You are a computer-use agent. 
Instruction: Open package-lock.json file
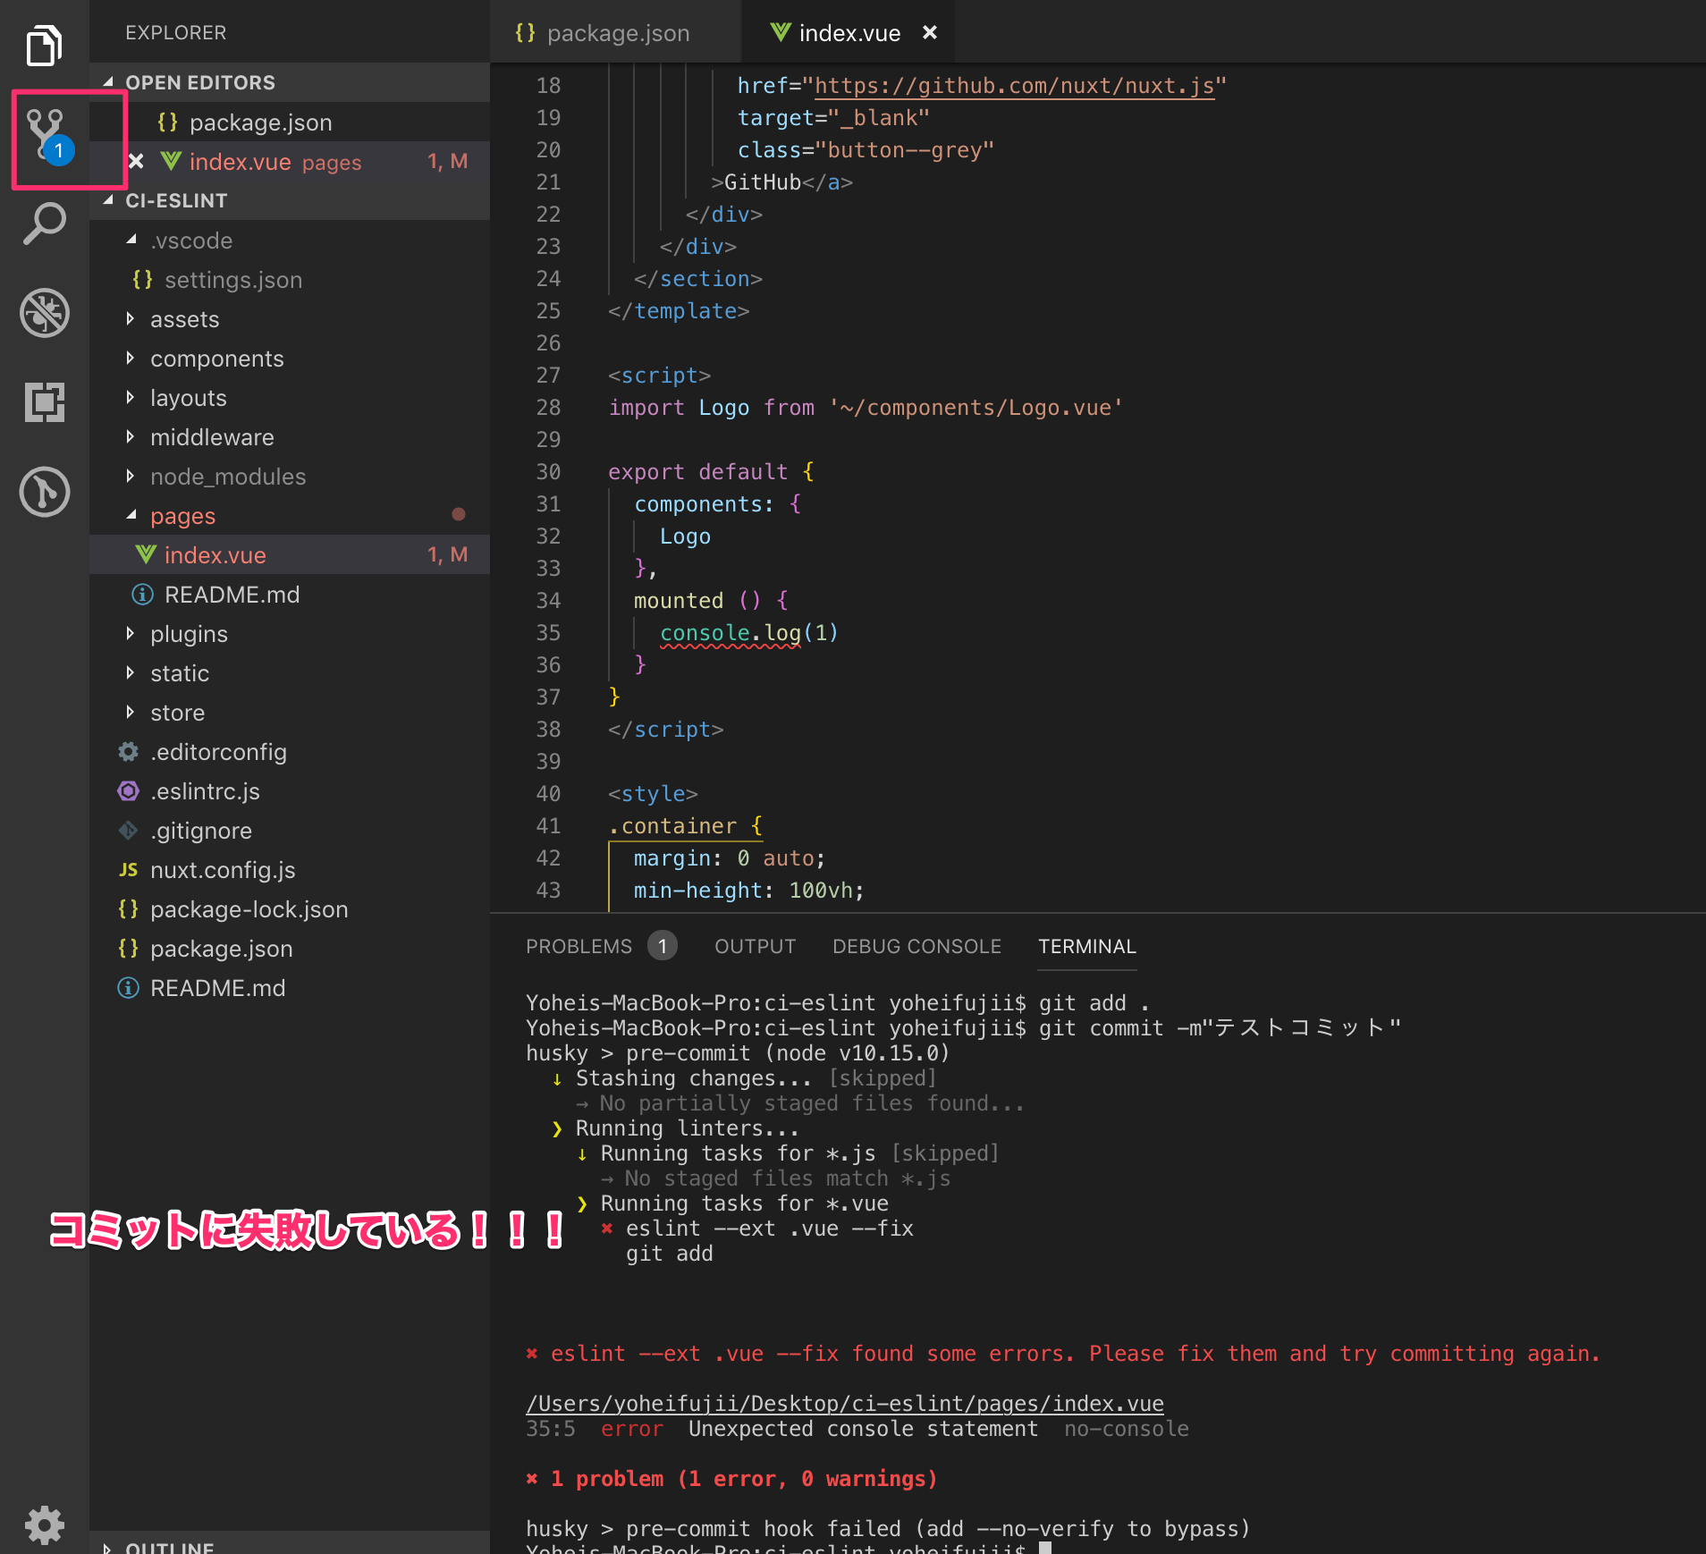[290, 909]
